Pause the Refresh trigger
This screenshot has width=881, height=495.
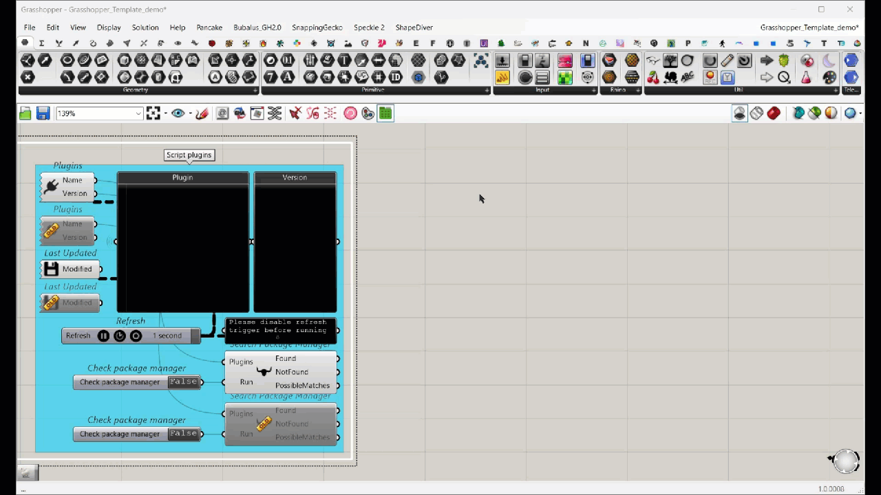coord(103,335)
